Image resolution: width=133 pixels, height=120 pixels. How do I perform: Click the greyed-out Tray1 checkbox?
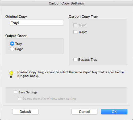pos(75,25)
